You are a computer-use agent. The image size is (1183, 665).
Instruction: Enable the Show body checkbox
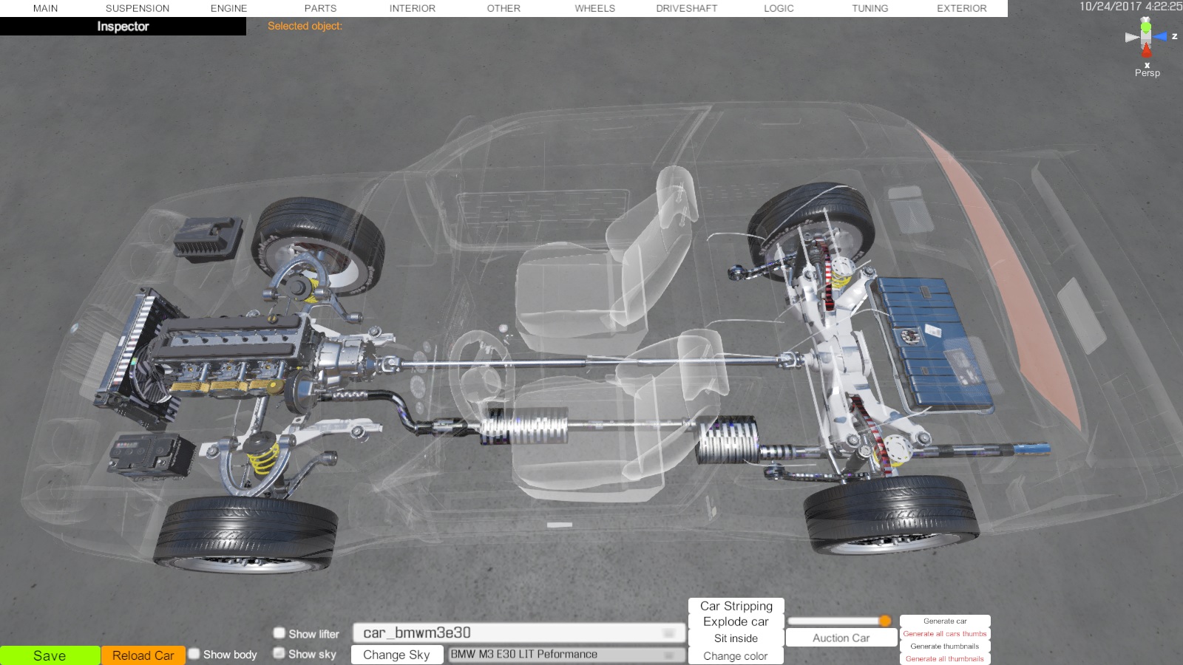(x=194, y=654)
